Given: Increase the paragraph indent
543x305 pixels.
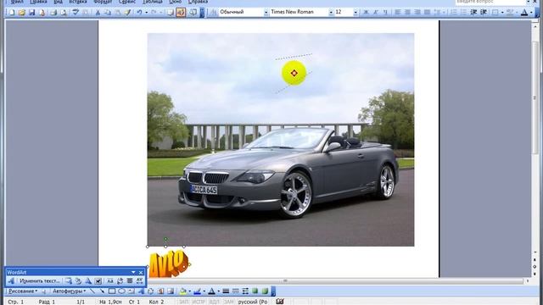Looking at the screenshot, I should (x=484, y=13).
